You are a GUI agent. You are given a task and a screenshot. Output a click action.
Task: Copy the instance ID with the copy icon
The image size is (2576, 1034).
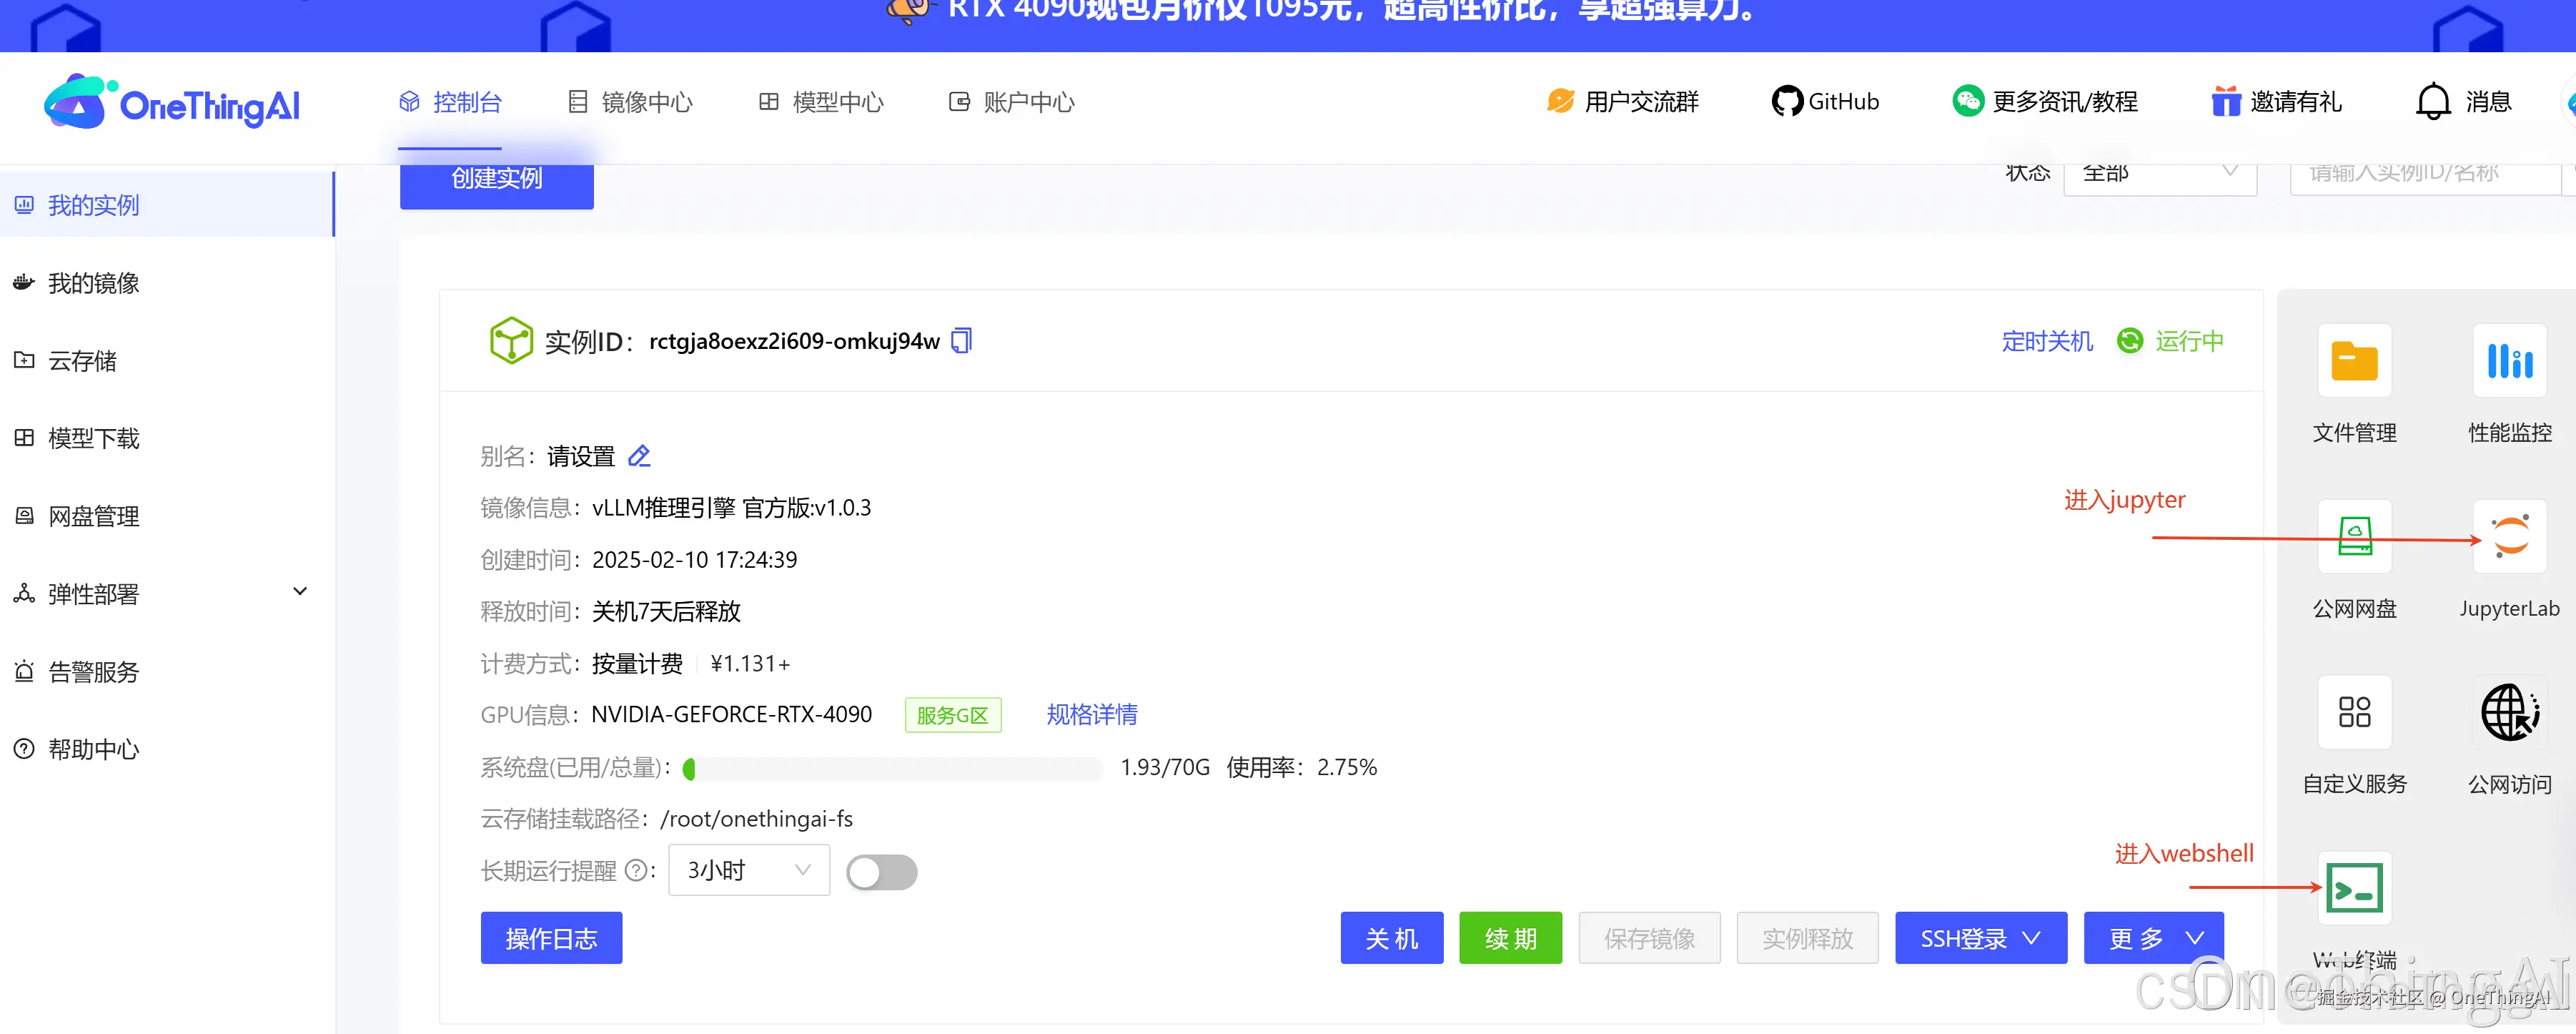click(x=961, y=341)
